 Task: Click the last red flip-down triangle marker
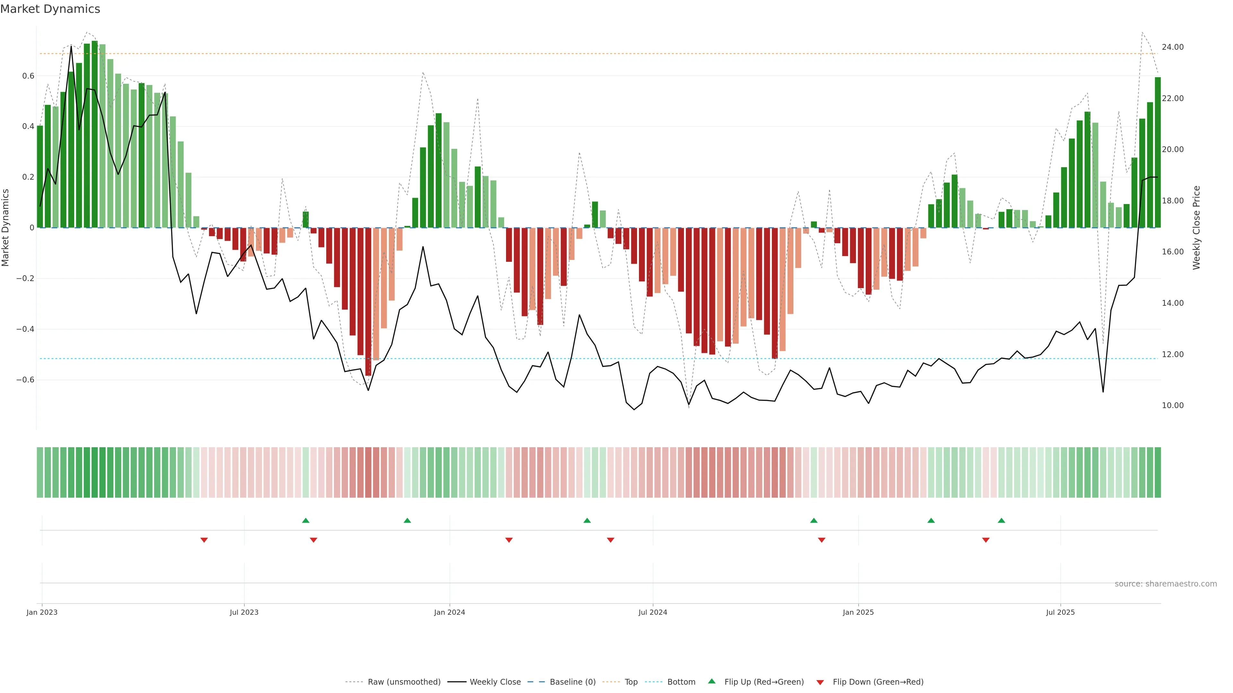pos(985,540)
